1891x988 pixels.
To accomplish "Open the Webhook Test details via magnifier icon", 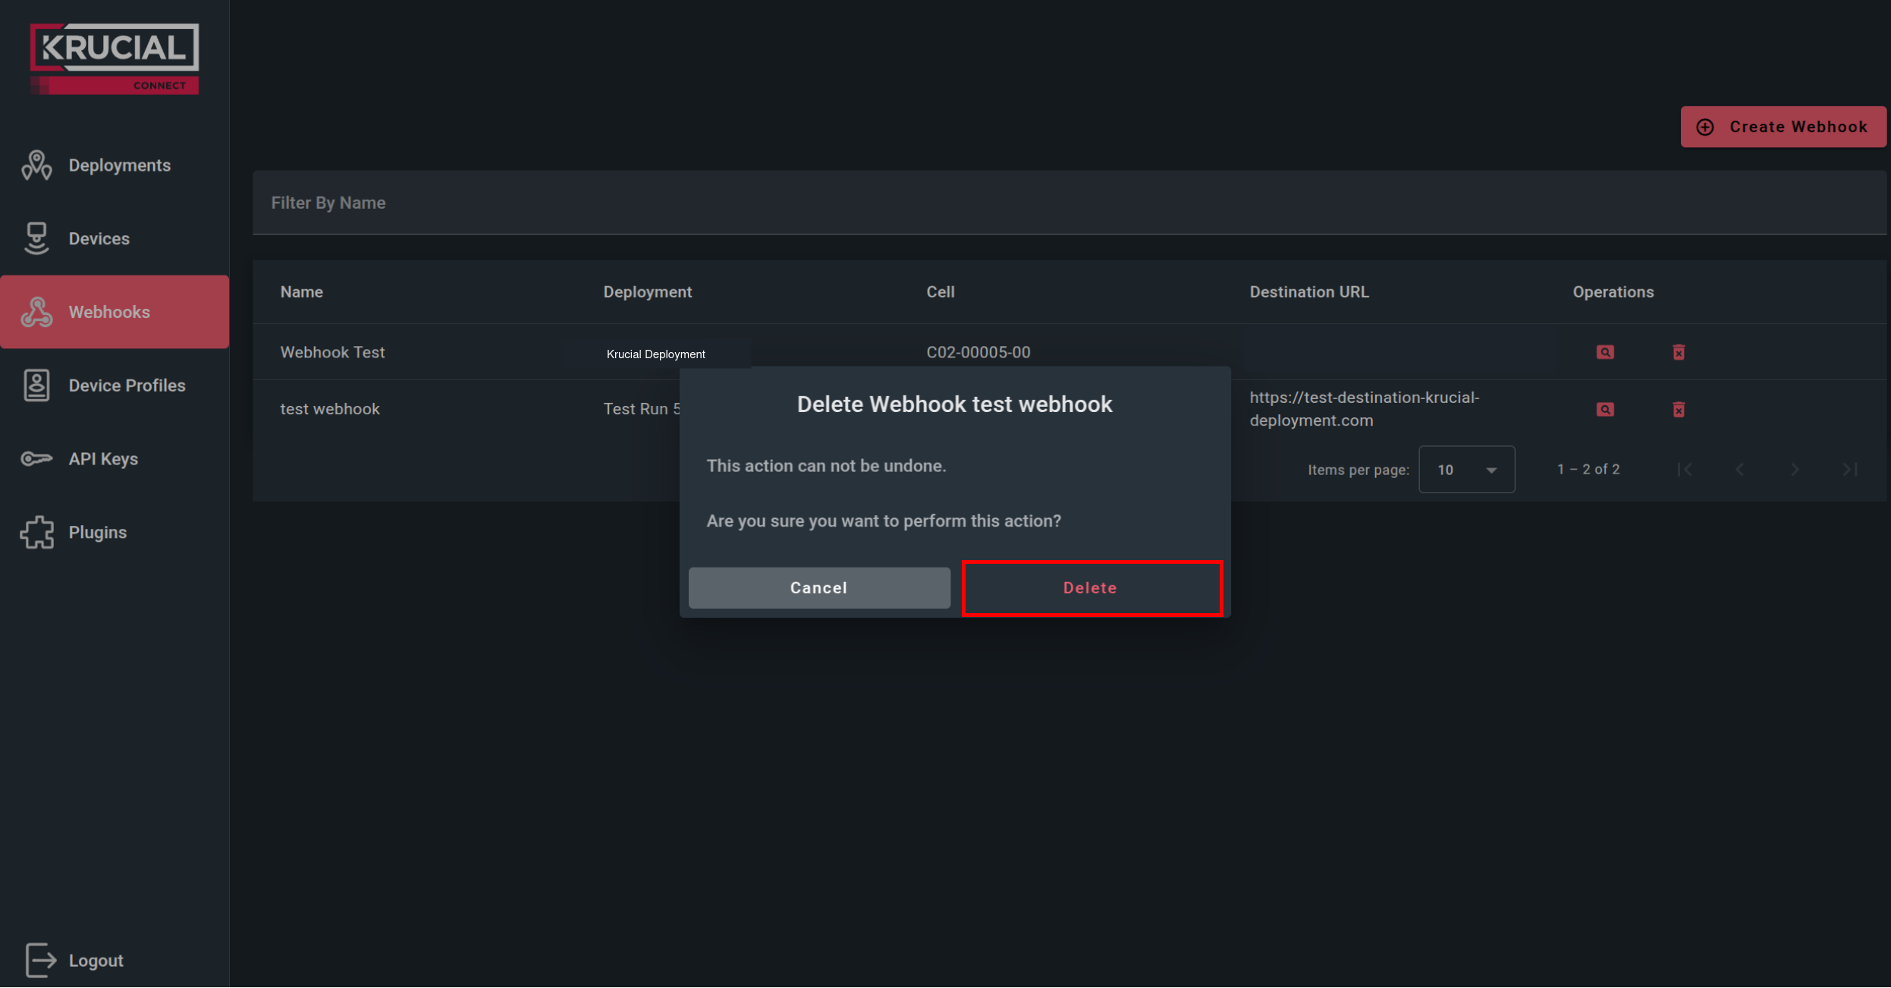I will click(x=1604, y=352).
